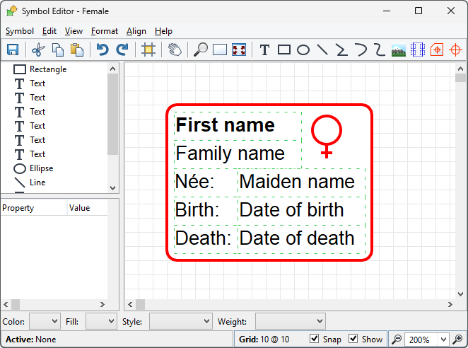Select the Ellipse item in element list
Image resolution: width=468 pixels, height=348 pixels.
pos(33,168)
